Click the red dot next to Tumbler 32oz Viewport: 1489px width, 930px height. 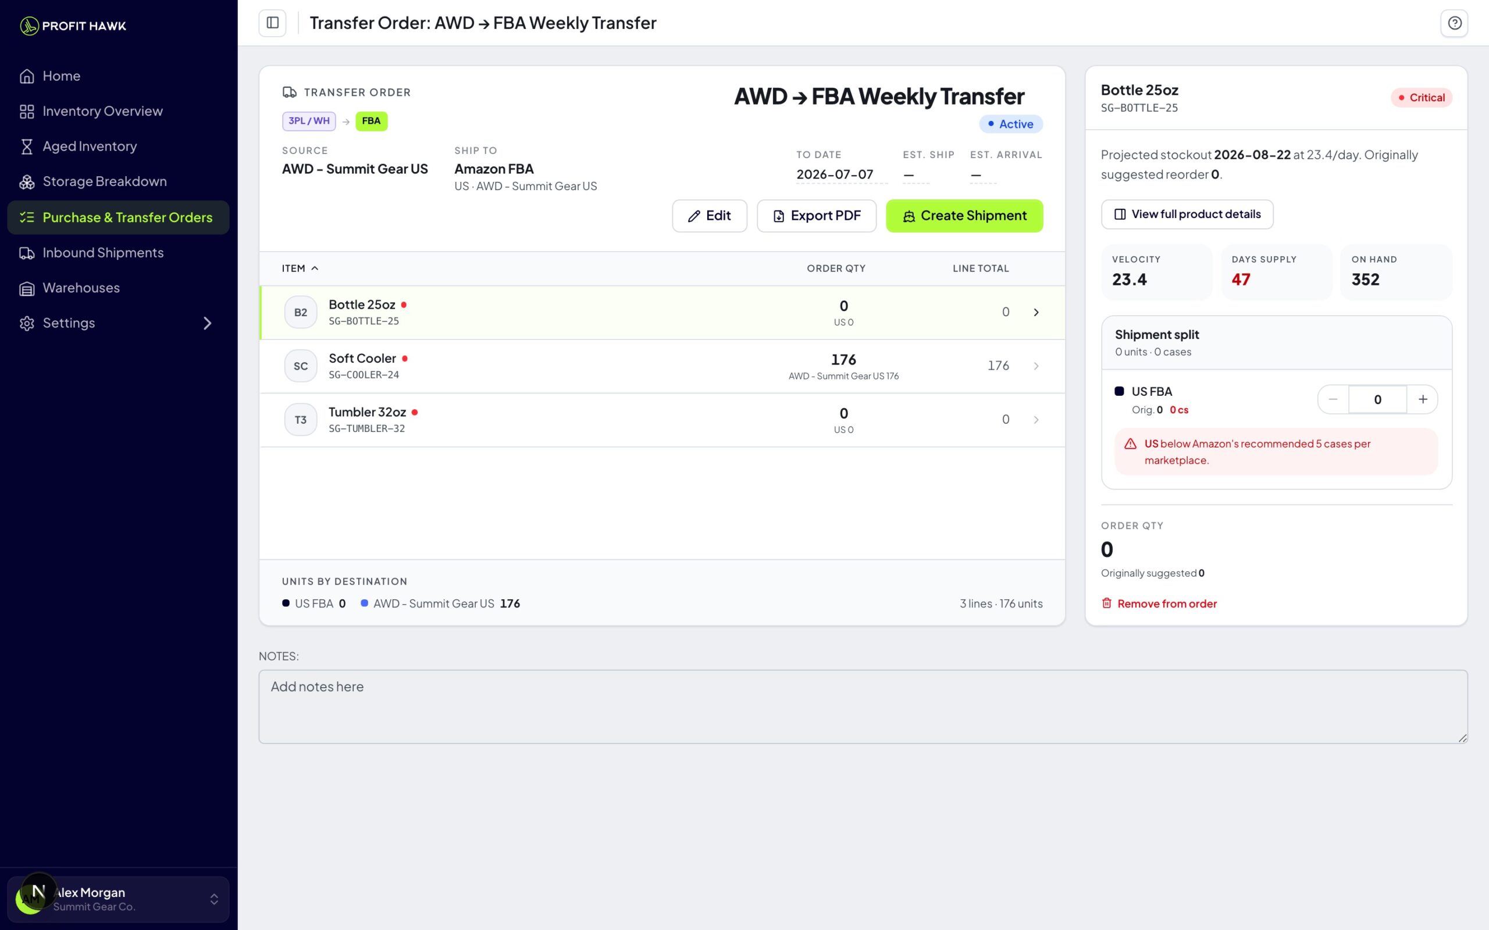coord(415,412)
